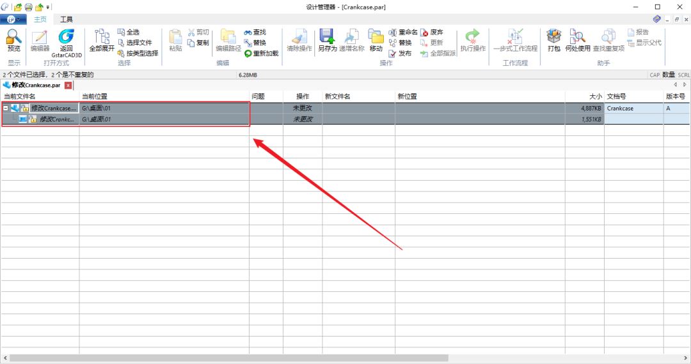The image size is (691, 364).
Task: Click the 查找 (Find) binoculars button
Action: pos(255,32)
